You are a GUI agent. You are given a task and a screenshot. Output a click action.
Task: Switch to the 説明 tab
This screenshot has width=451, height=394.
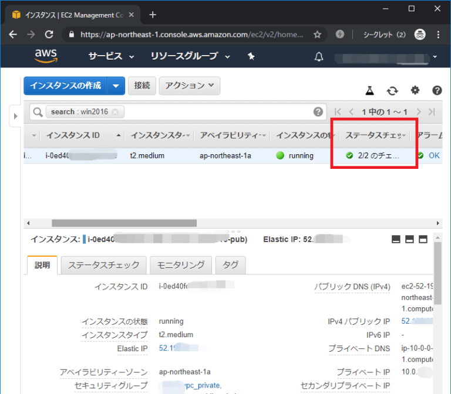42,265
